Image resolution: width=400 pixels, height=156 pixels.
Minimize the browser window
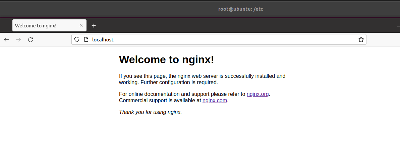398,26
